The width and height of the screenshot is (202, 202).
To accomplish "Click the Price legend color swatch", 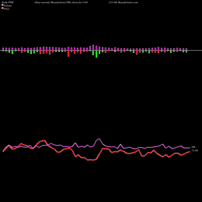I will [2, 8].
